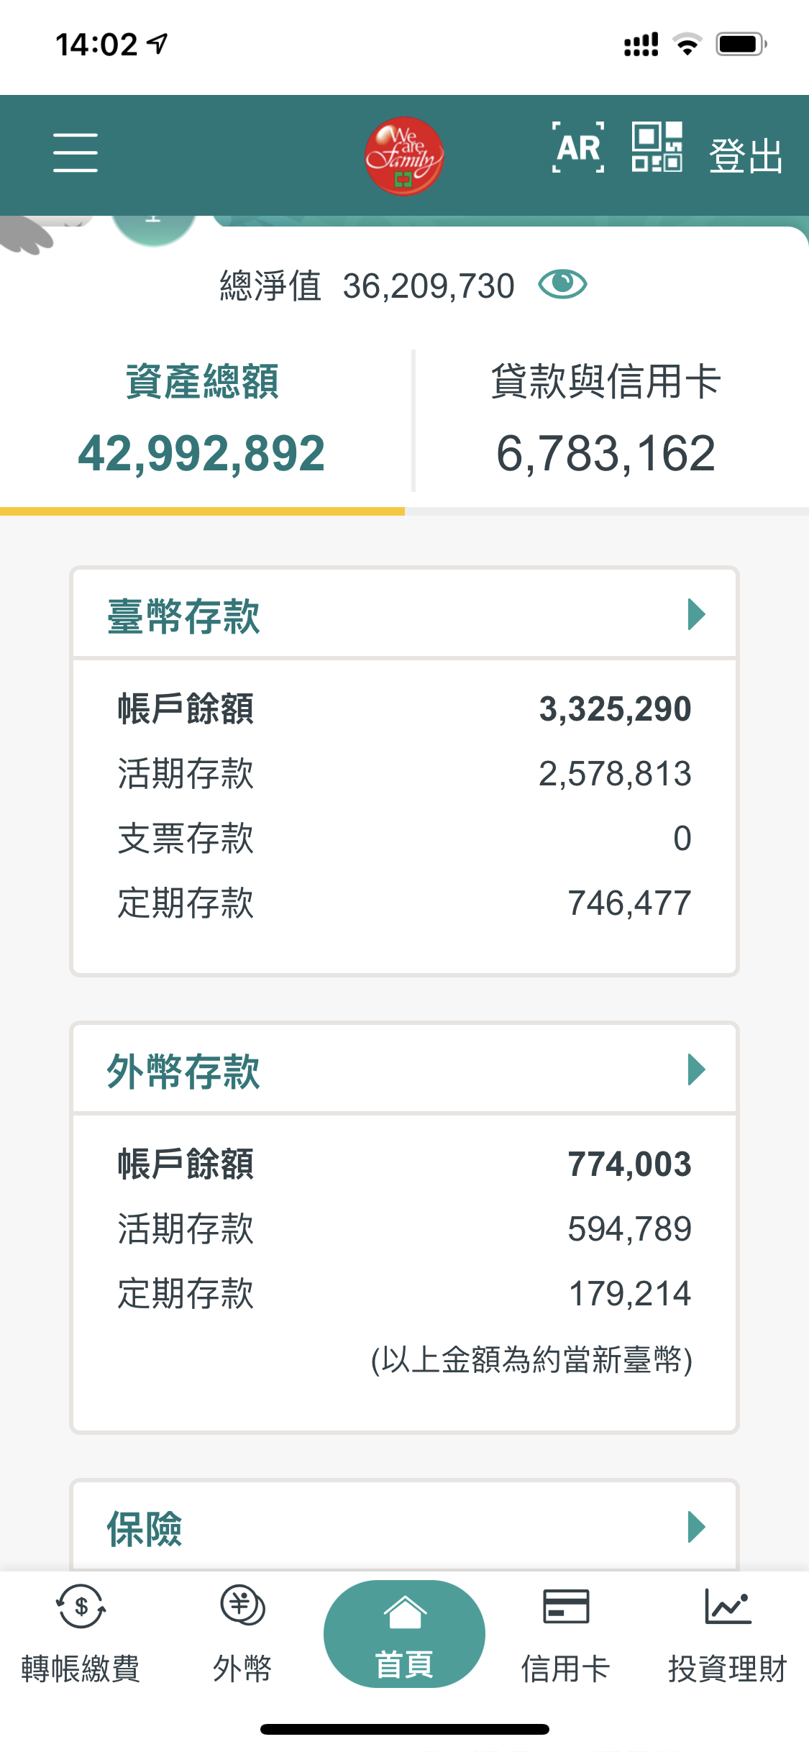The width and height of the screenshot is (809, 1752).
Task: Expand the 臺幣存款 section arrow
Action: [695, 614]
